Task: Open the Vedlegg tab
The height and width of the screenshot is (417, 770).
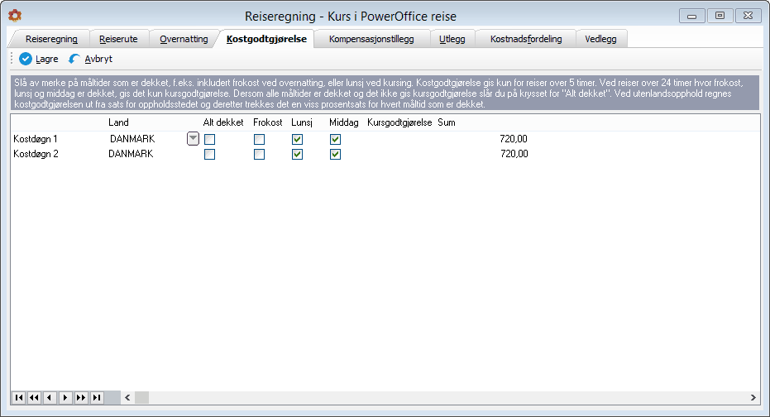Action: [x=600, y=39]
